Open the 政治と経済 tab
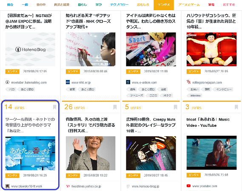The width and height of the screenshot is (242, 191). pyautogui.click(x=62, y=5)
